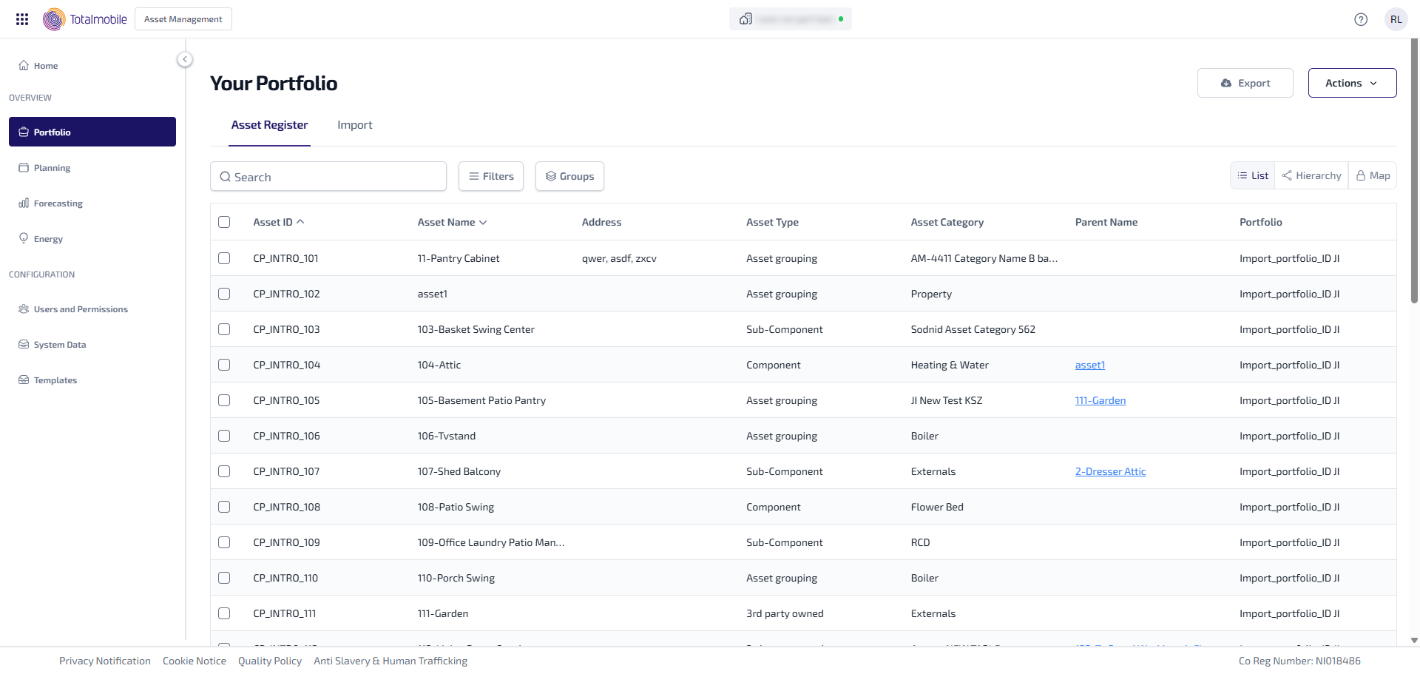Screen dimensions: 1420x674
Task: Collapse the sidebar with the chevron button
Action: pos(185,59)
